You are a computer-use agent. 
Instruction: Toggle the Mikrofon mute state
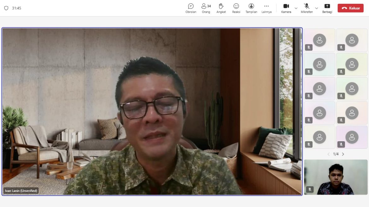point(307,8)
